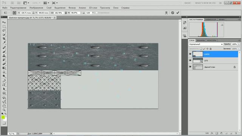
Task: Select the Pen tool
Action: pos(4,81)
